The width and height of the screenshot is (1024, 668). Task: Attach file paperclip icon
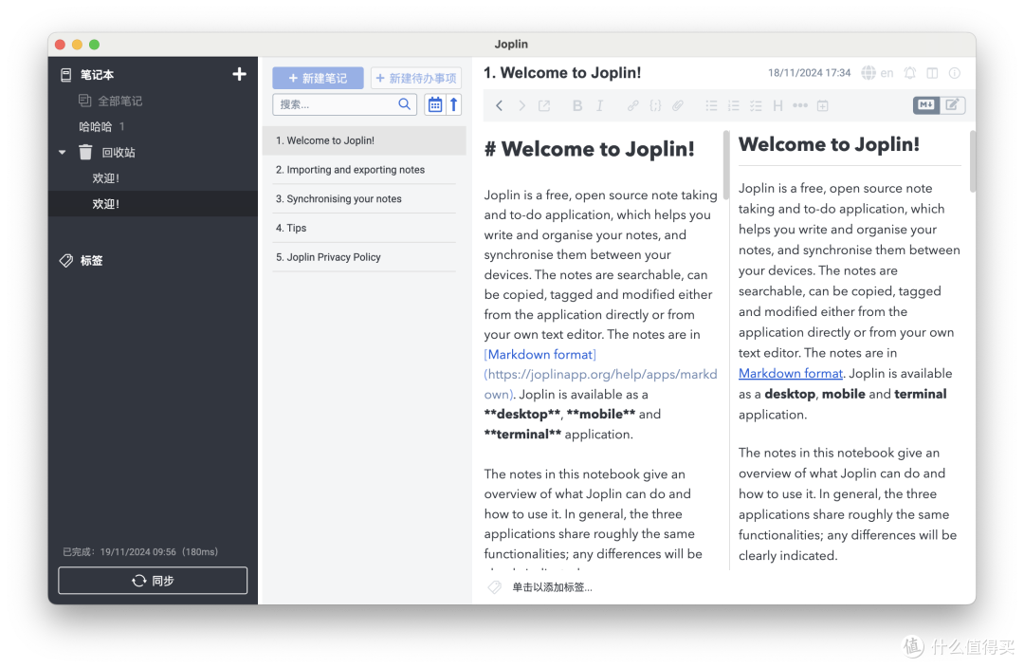pos(678,105)
